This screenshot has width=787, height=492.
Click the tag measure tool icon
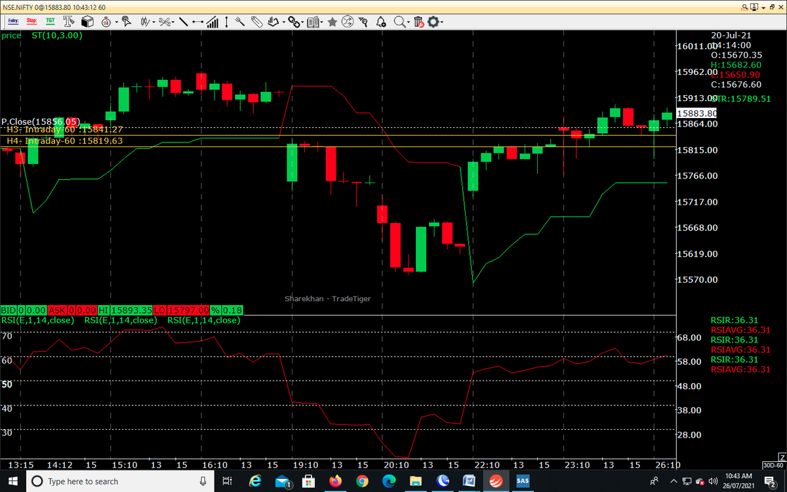pyautogui.click(x=256, y=22)
